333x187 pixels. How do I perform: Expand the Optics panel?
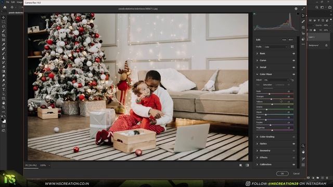(257, 144)
